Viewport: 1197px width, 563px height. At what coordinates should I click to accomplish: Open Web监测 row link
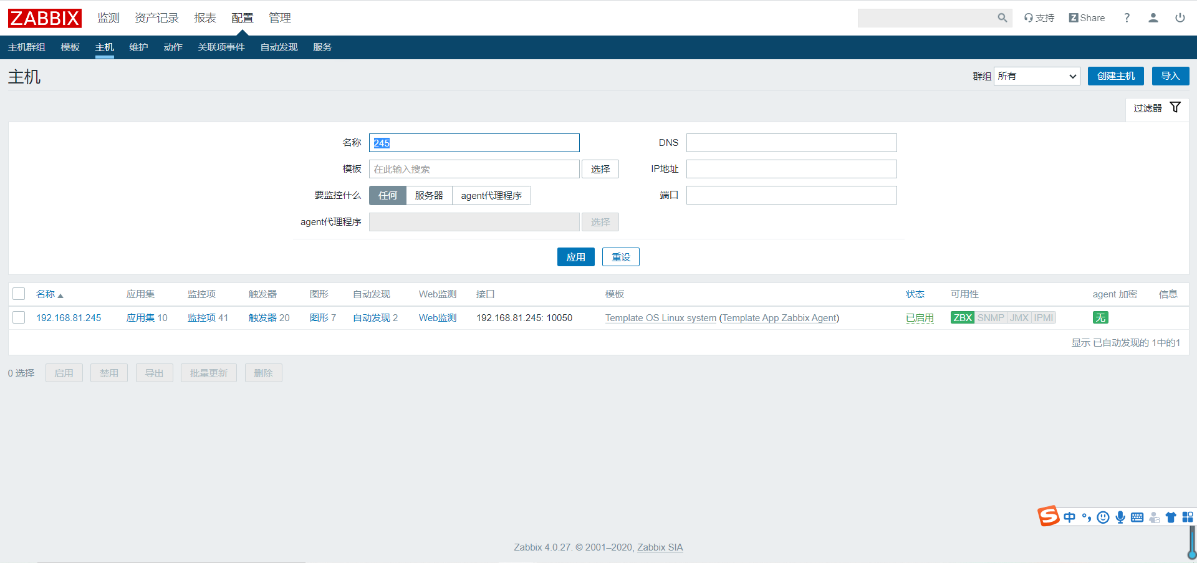click(438, 318)
